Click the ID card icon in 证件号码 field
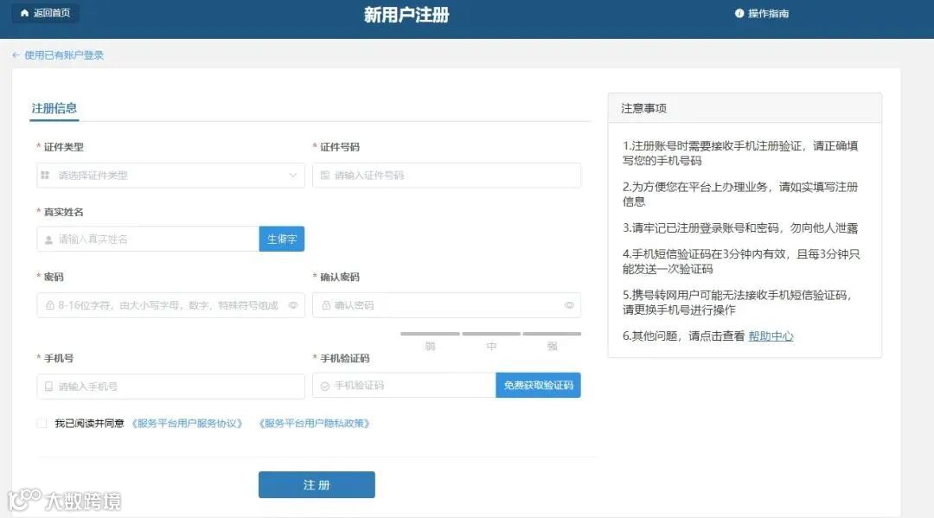 click(x=324, y=175)
